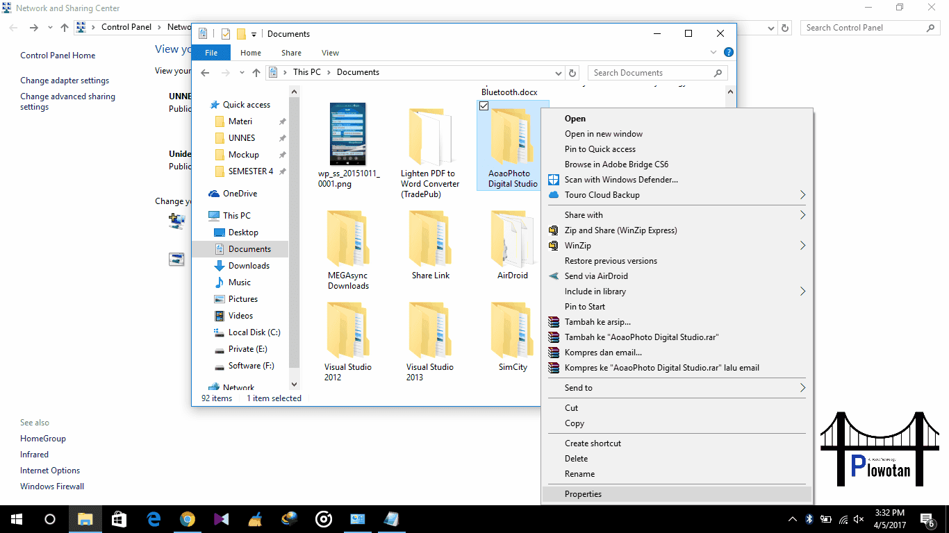Click the Search Documents field
The image size is (949, 533).
click(657, 73)
